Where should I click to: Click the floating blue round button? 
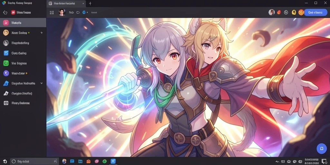point(322,149)
